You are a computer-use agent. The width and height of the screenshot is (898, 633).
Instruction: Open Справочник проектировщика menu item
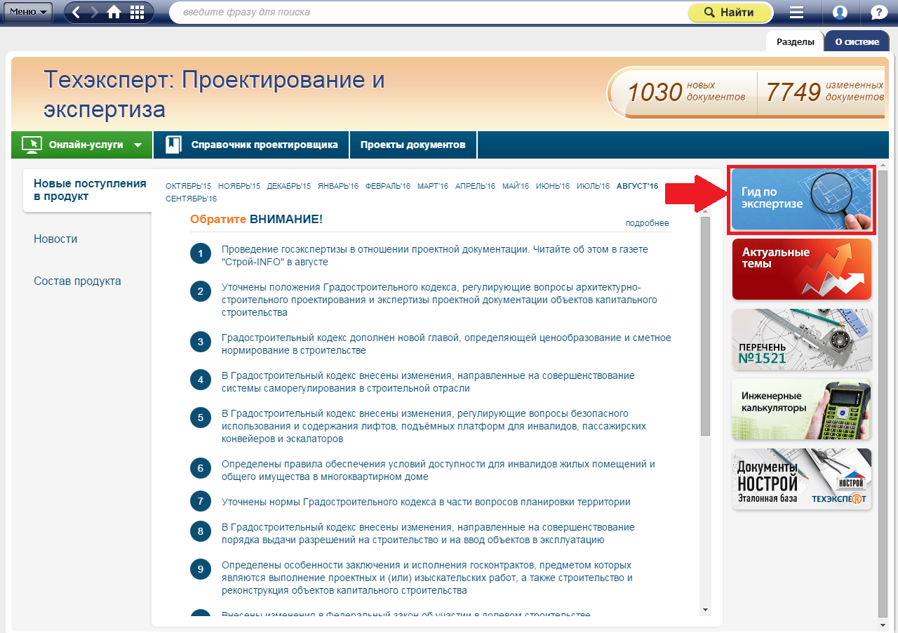[x=251, y=145]
